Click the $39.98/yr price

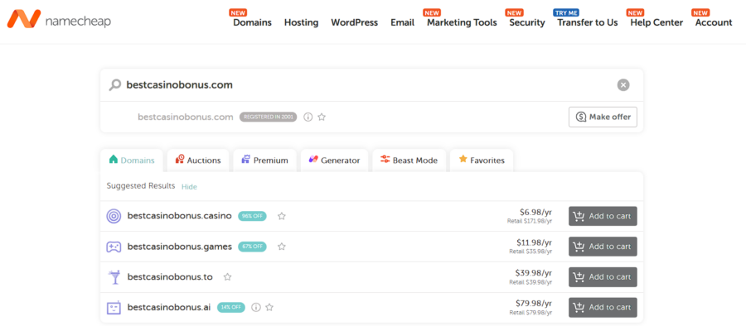(534, 273)
